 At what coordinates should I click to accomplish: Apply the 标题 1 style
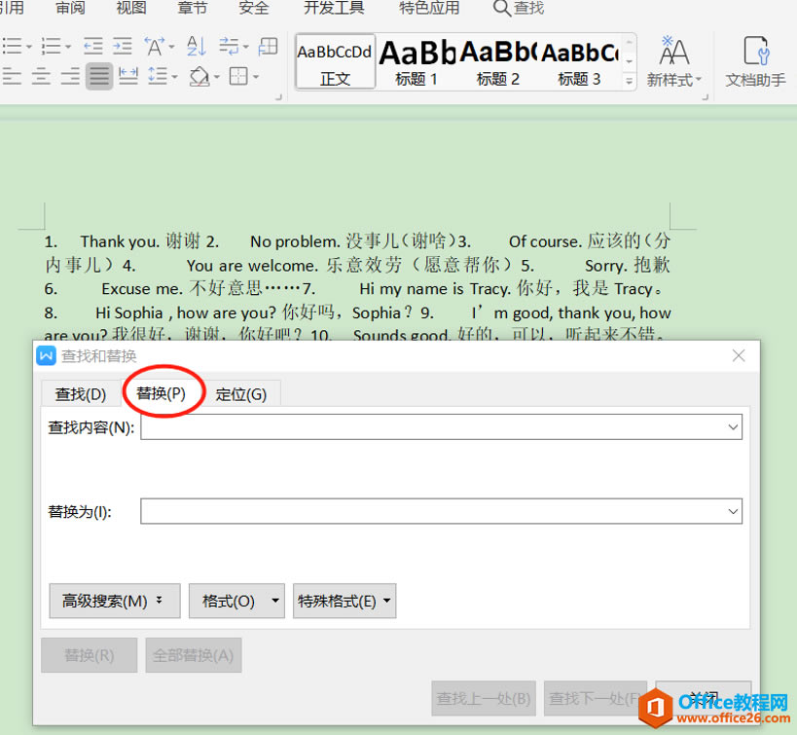pos(417,62)
